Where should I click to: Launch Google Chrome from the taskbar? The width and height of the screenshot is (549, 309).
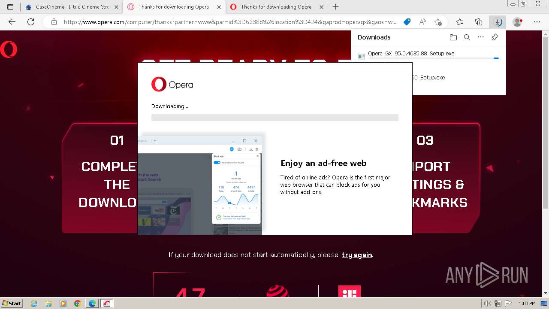click(78, 303)
